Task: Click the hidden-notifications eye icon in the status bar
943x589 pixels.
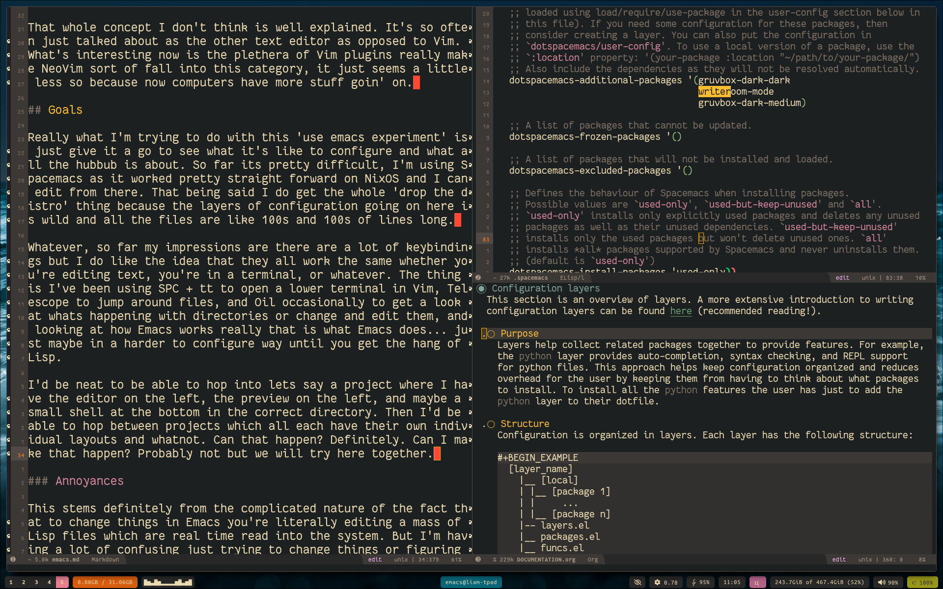Action: [638, 582]
